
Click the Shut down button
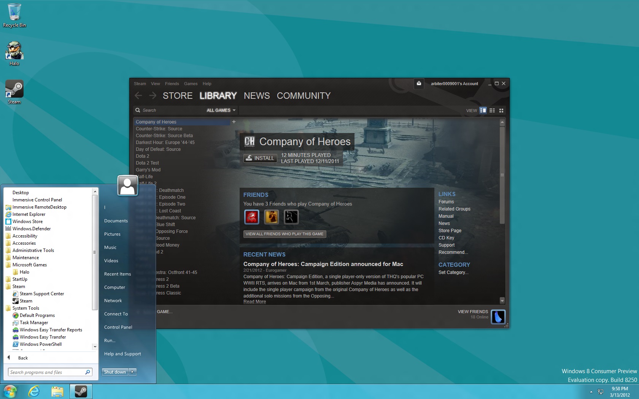click(115, 372)
